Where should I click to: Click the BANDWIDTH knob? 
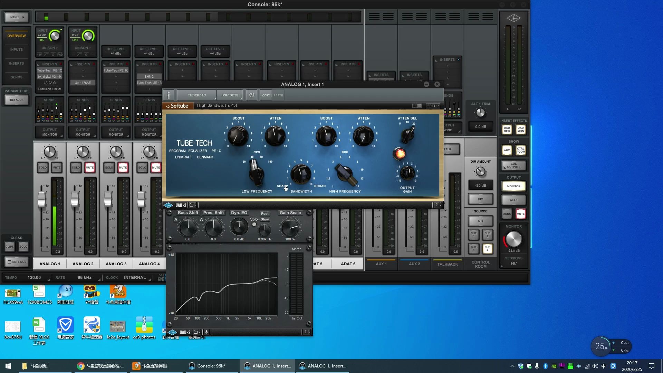point(301,174)
